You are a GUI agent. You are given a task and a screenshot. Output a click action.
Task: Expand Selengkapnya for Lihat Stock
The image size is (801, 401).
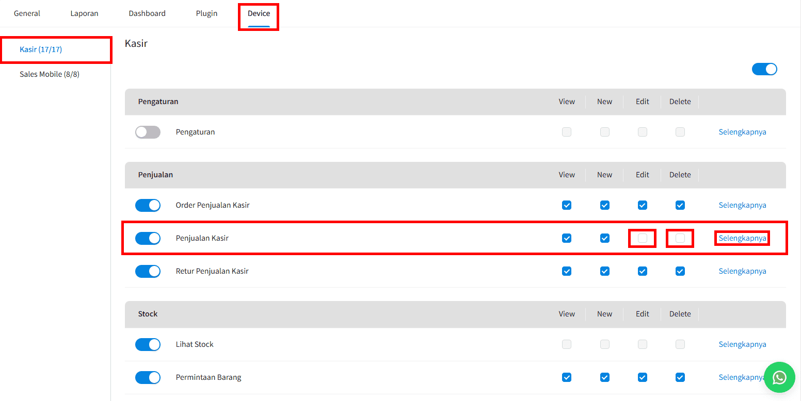click(x=742, y=344)
